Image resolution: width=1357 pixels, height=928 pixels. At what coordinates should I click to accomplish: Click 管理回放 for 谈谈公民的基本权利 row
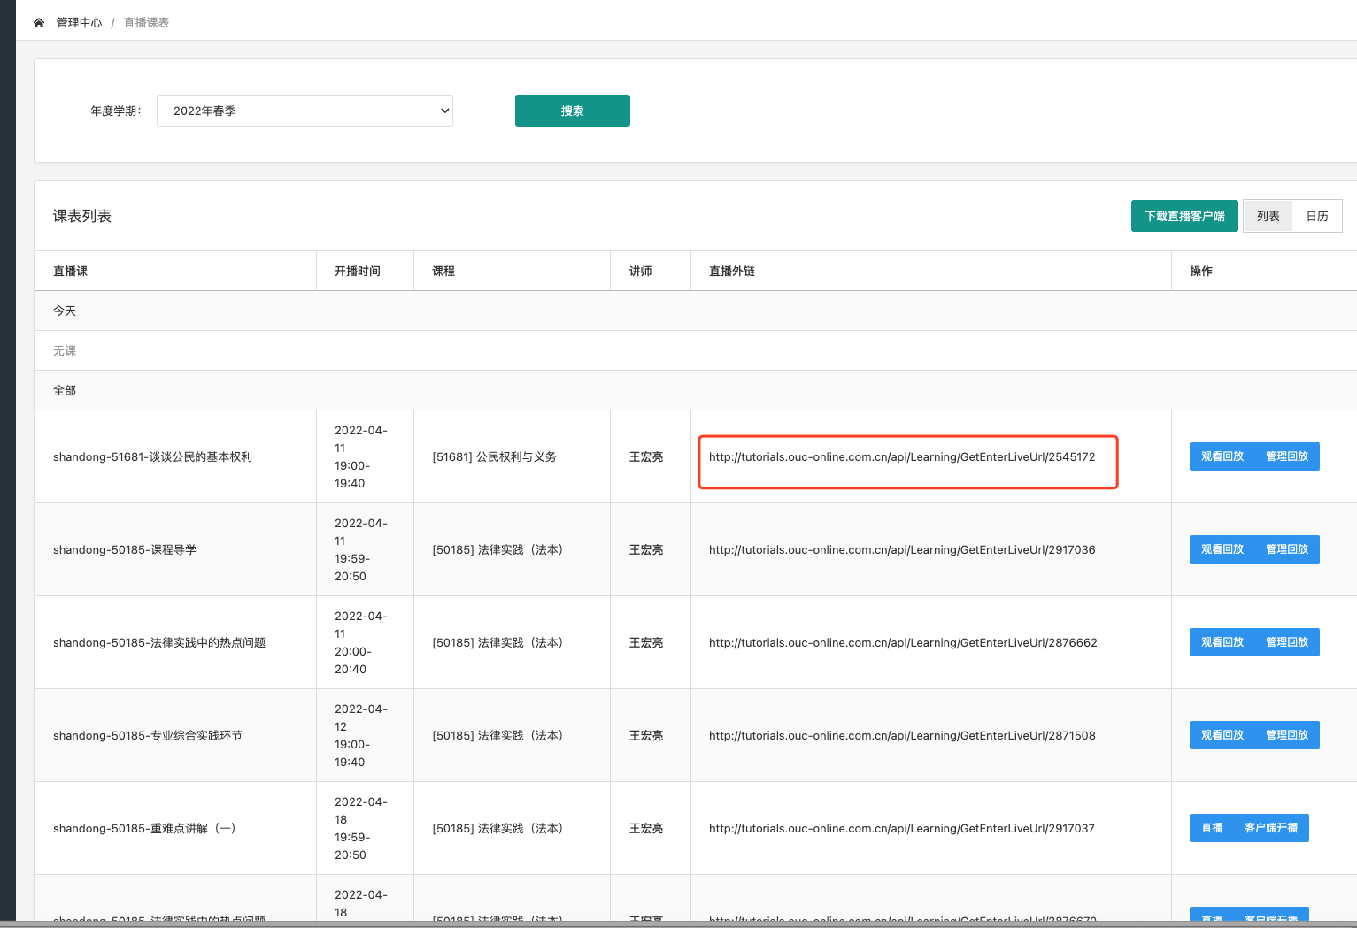1287,456
